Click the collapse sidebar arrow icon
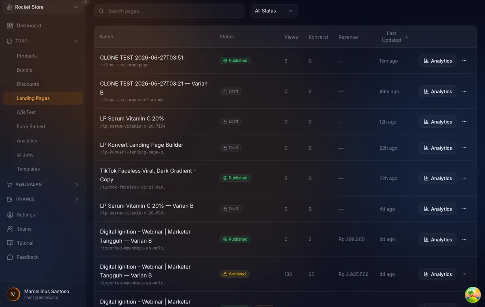Image resolution: width=485 pixels, height=307 pixels. point(86,2)
